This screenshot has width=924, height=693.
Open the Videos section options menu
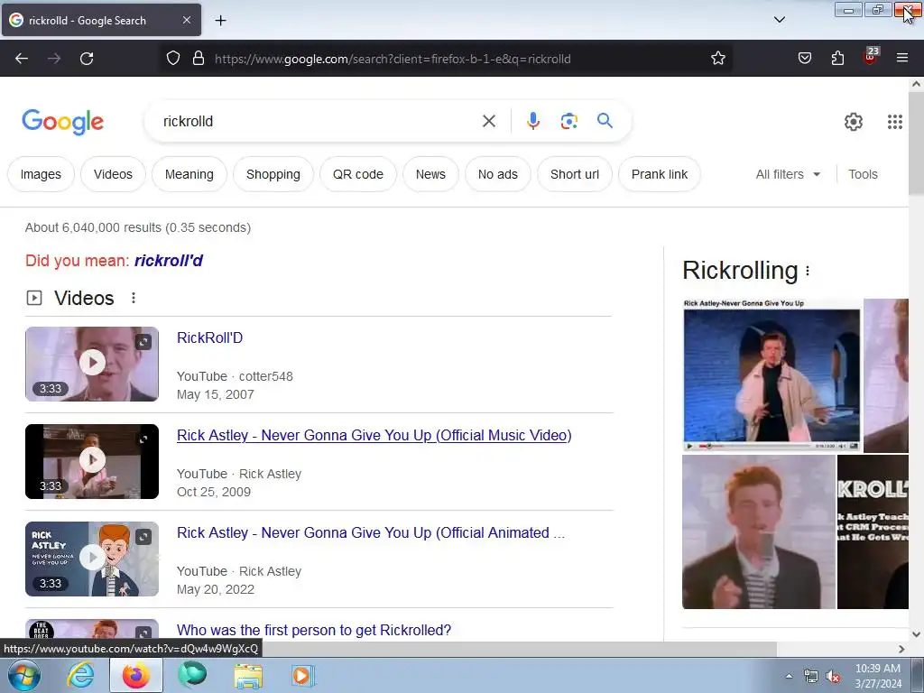point(134,298)
